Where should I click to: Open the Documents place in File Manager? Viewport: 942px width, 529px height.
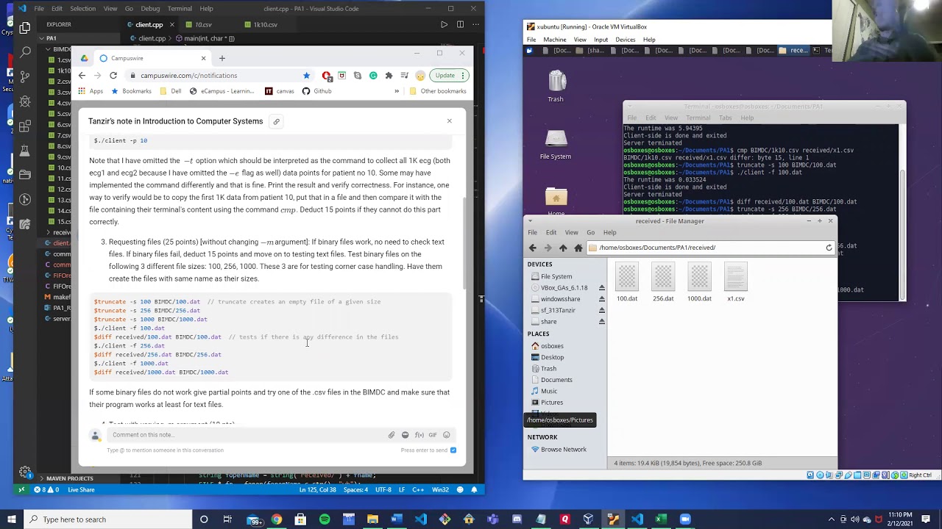[x=556, y=380]
